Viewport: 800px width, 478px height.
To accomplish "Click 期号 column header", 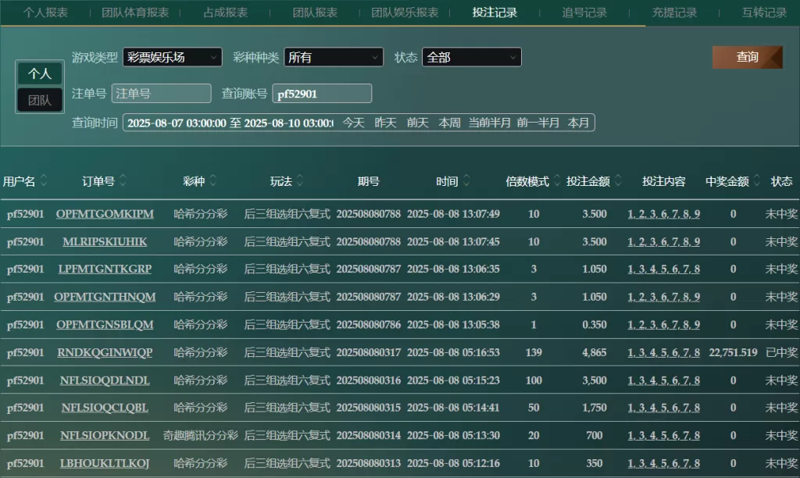I will click(x=369, y=181).
